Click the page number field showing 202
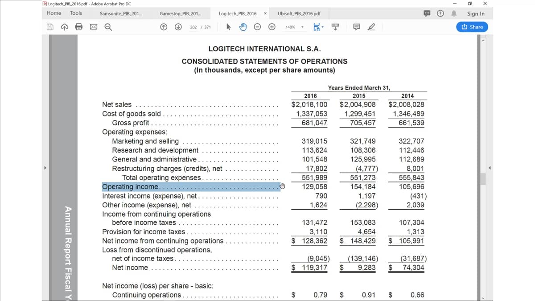 (193, 27)
